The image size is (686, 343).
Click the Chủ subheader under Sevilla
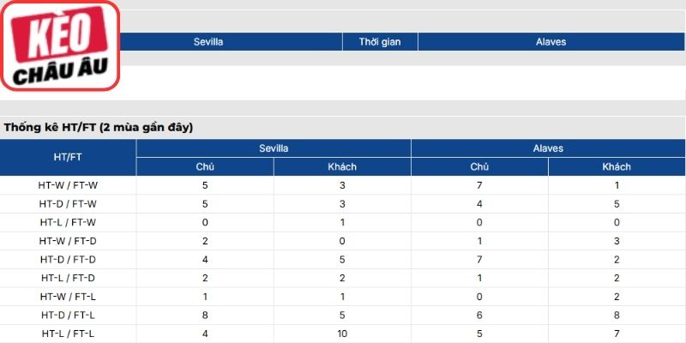point(205,166)
